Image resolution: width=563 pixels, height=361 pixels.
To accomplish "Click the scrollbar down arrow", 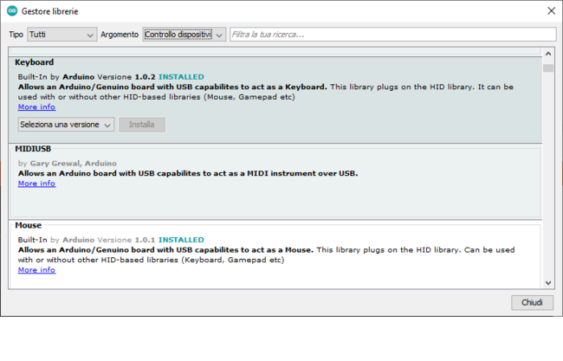I will (548, 283).
